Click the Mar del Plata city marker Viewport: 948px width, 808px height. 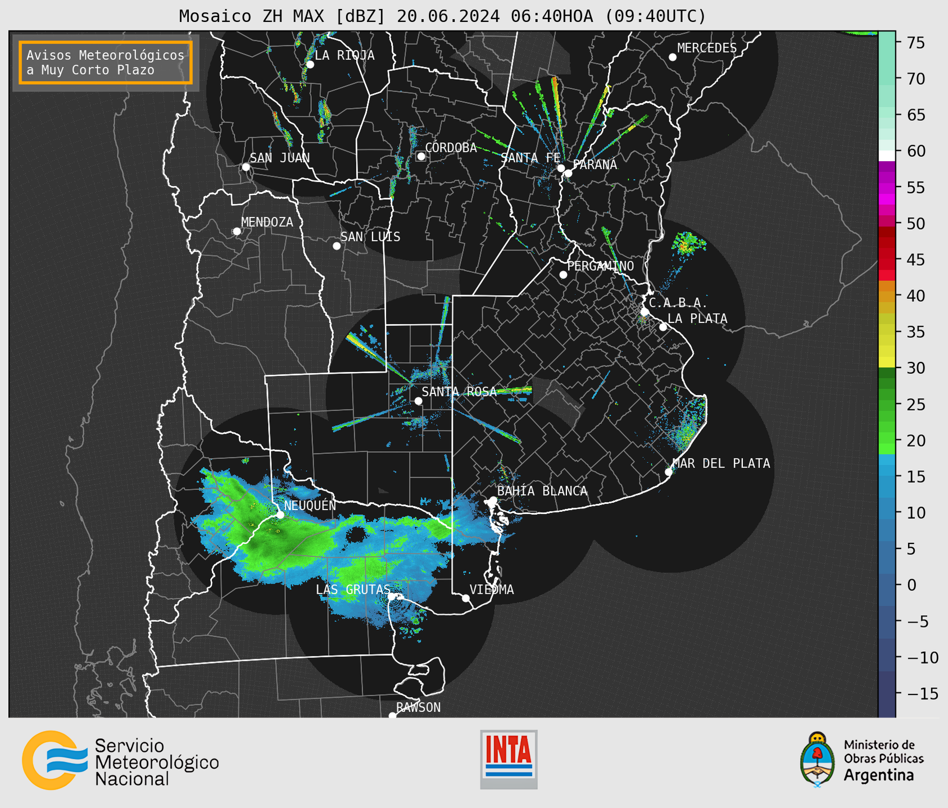coord(669,472)
